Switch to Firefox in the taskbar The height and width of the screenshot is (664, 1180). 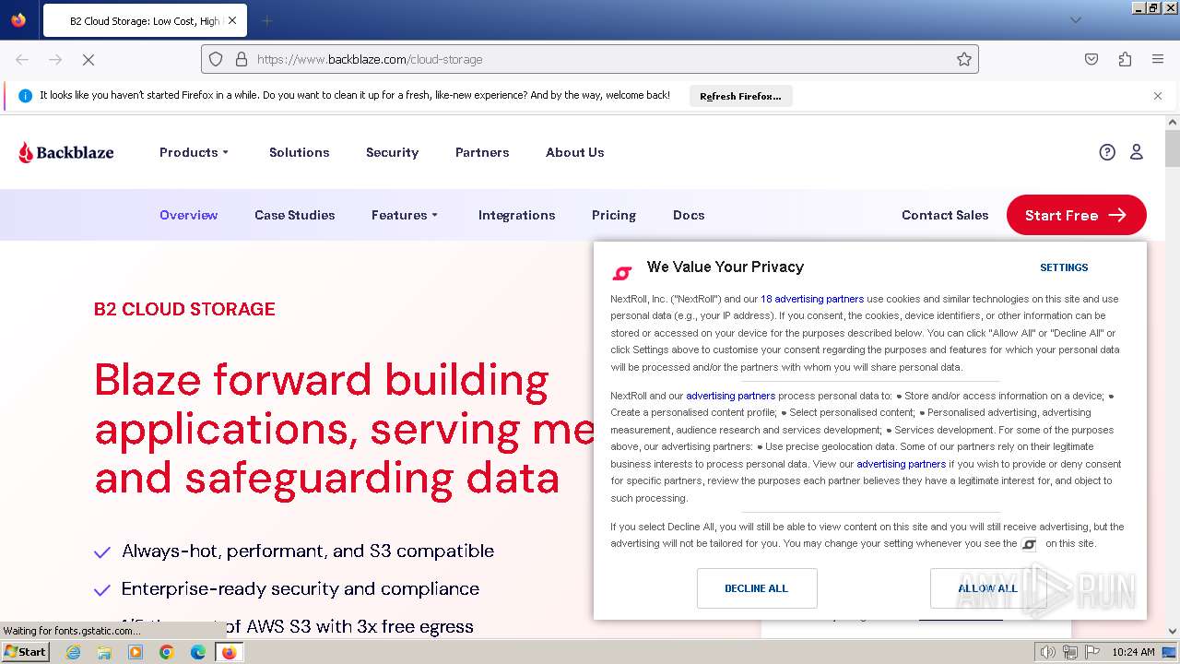(x=229, y=652)
